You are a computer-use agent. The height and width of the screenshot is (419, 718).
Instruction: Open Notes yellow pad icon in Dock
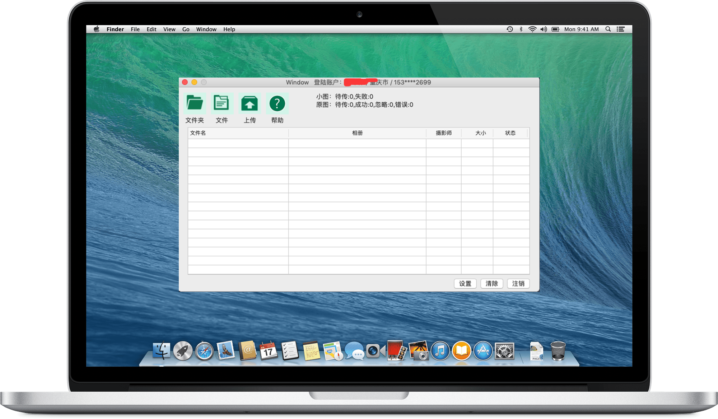[311, 351]
